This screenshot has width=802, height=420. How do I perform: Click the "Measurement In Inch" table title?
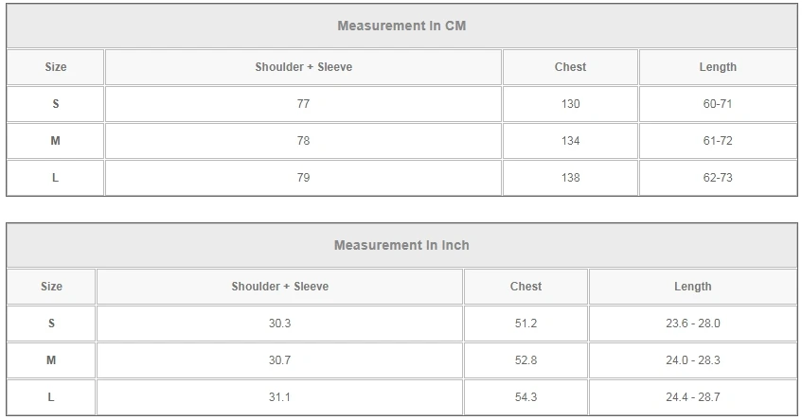[401, 245]
